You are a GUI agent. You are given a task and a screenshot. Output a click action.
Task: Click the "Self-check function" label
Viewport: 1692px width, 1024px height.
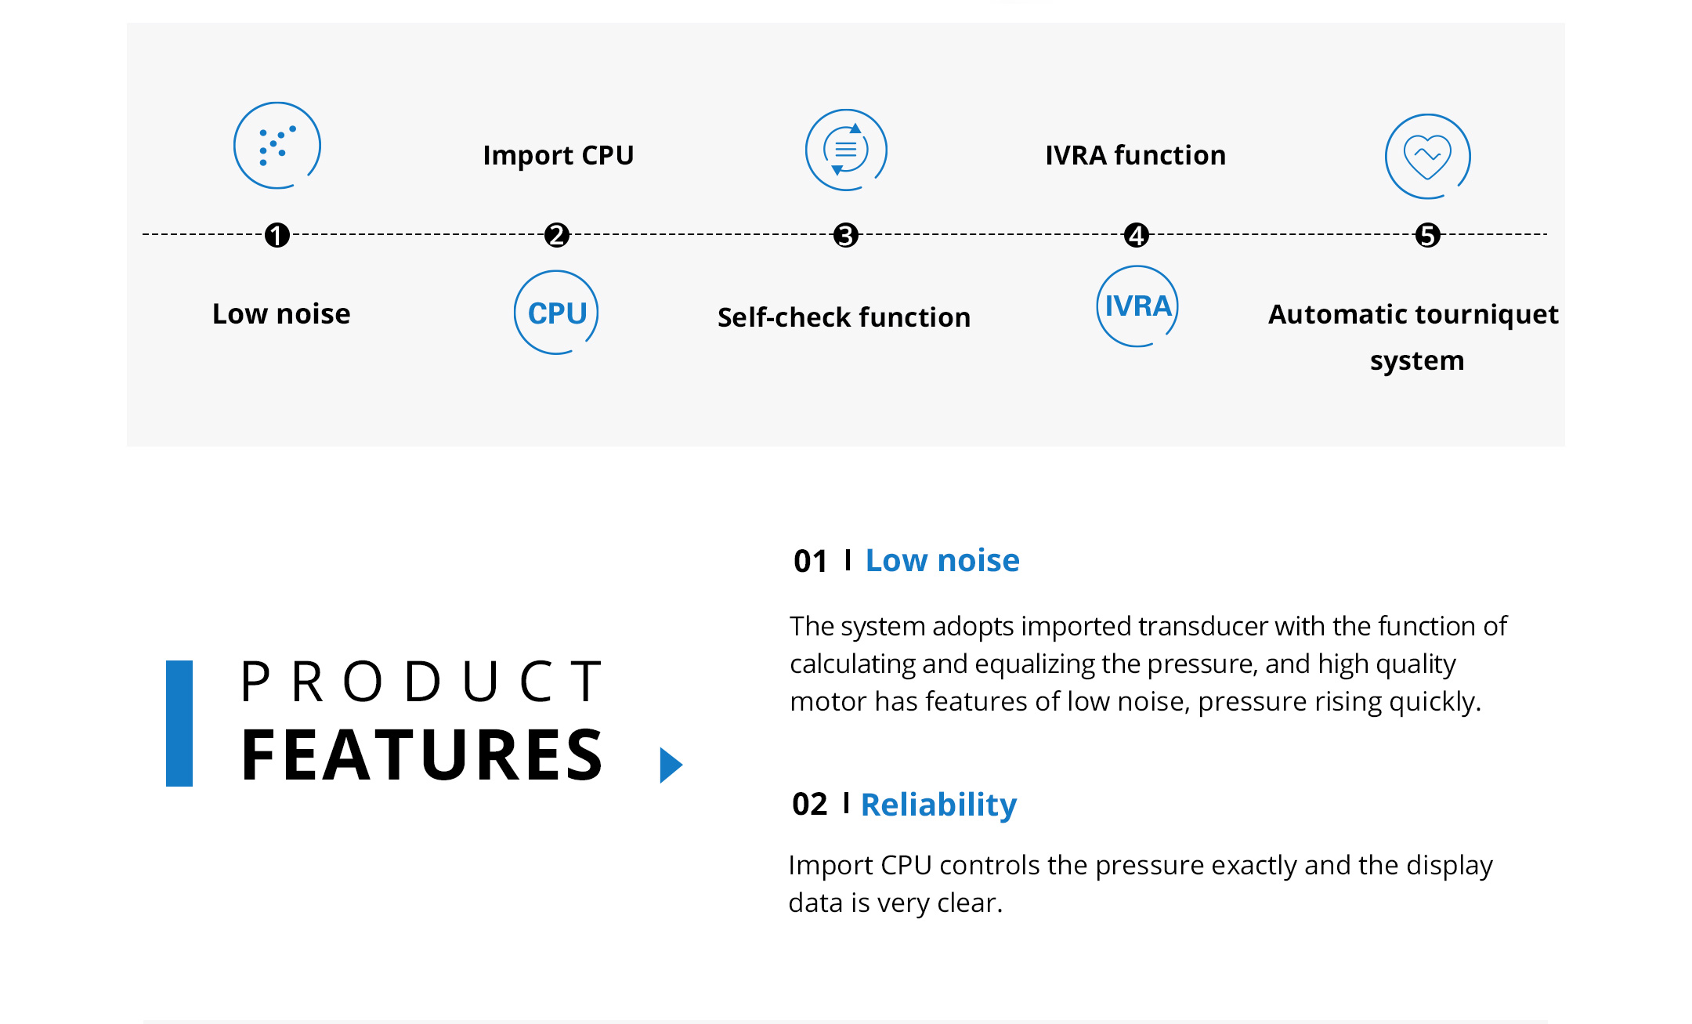pos(844,317)
